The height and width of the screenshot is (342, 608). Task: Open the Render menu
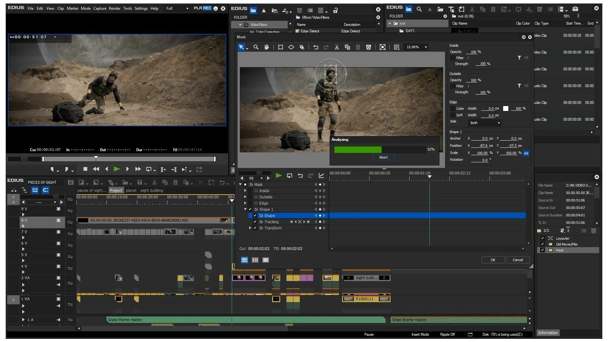click(114, 9)
